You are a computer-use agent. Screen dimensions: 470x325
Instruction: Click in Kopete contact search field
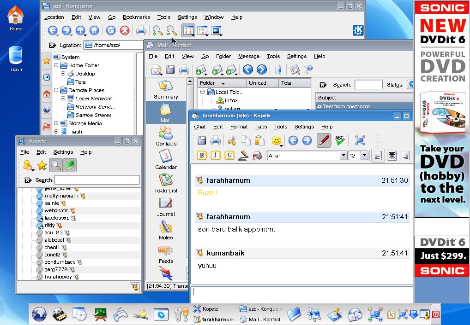coord(97,180)
